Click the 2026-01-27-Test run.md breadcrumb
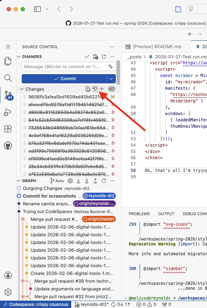This screenshot has width=207, height=308. (x=178, y=57)
